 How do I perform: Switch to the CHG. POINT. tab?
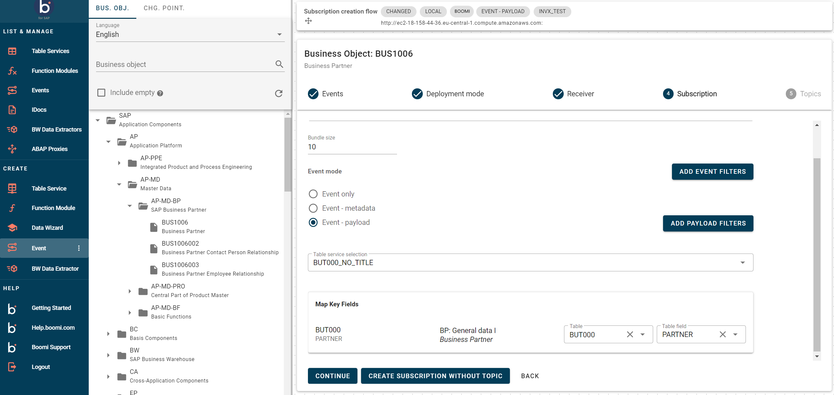coord(164,8)
